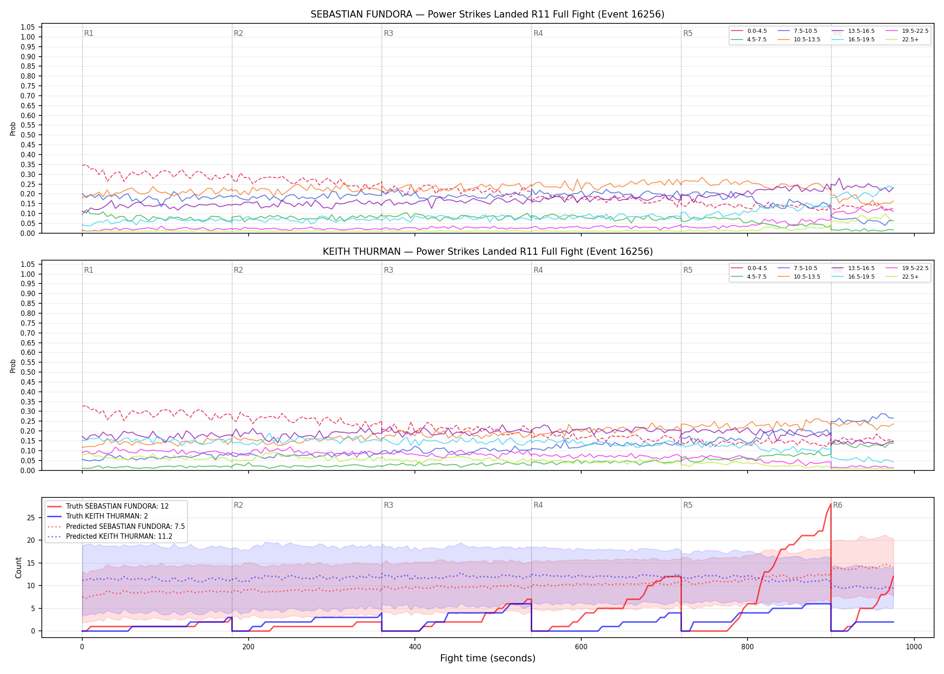This screenshot has width=944, height=674.
Task: Click the R1 round marker in Fundora chart
Action: tap(89, 33)
